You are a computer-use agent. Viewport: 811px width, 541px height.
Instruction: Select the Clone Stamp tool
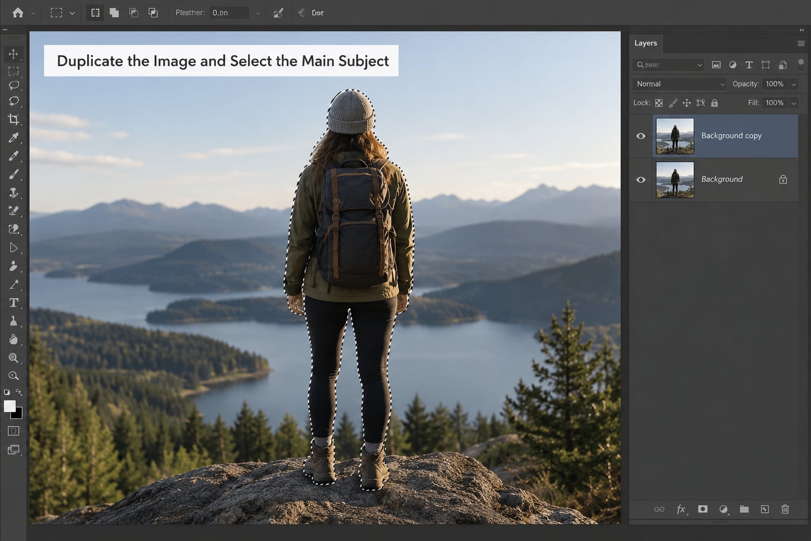pos(13,193)
